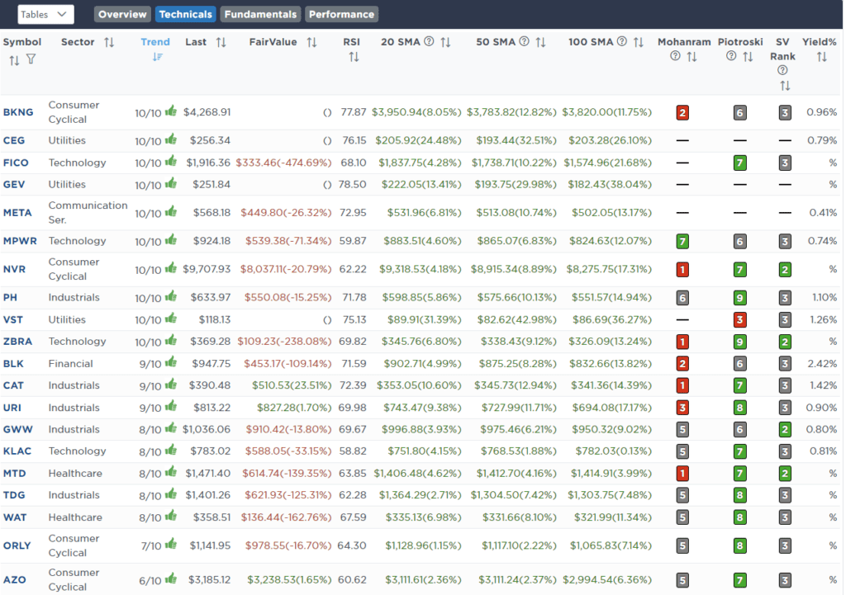Show help for Piotroski score
This screenshot has height=595, width=846.
coord(732,55)
